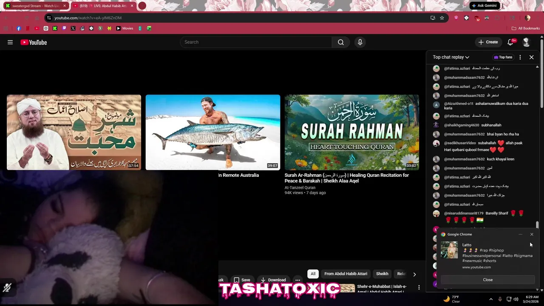544x306 pixels.
Task: Click the Download button
Action: [273, 280]
